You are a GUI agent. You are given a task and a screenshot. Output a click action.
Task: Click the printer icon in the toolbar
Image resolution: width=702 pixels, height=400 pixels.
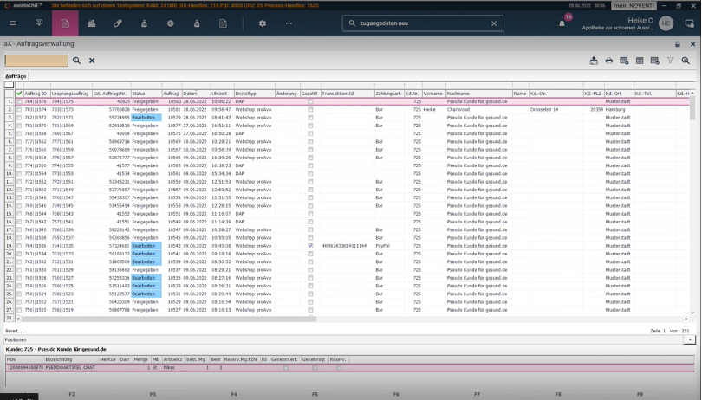coord(609,61)
